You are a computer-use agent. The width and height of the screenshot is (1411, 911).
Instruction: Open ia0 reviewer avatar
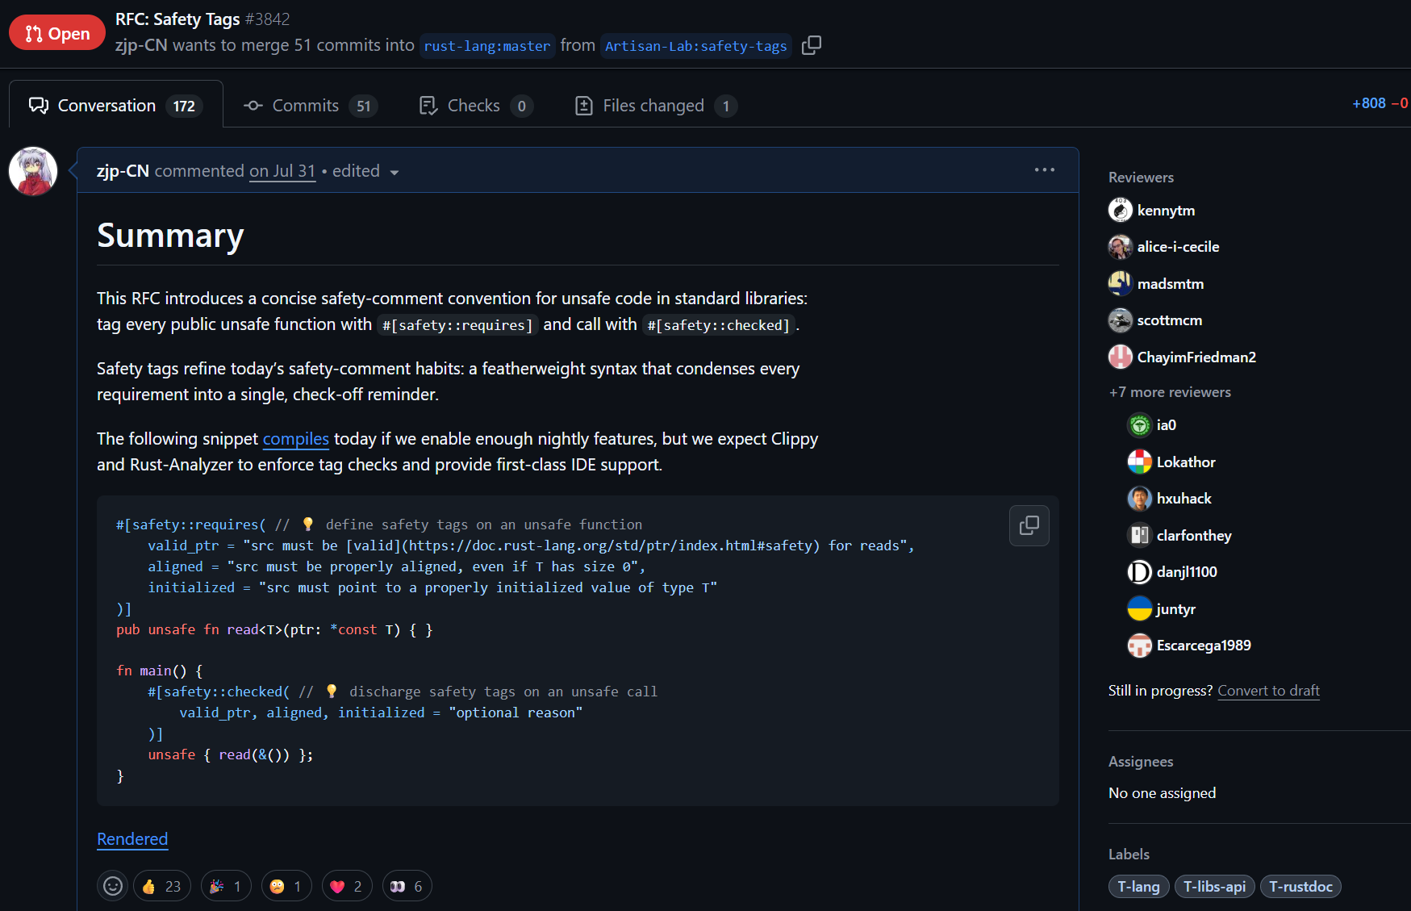click(1139, 425)
